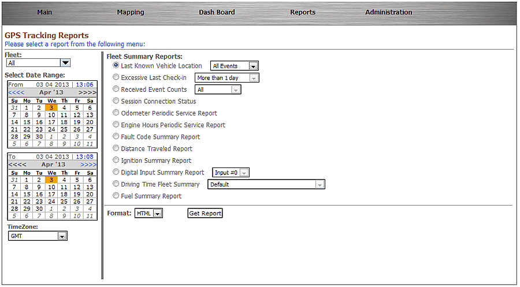
Task: Select Digital Input Summary Report radio
Action: 116,172
